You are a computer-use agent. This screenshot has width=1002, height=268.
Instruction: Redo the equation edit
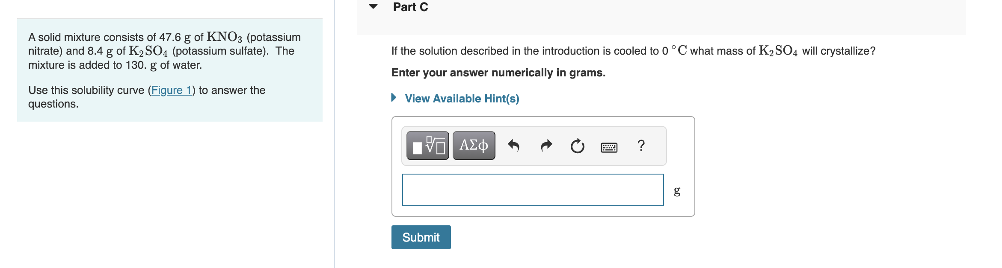[x=546, y=145]
